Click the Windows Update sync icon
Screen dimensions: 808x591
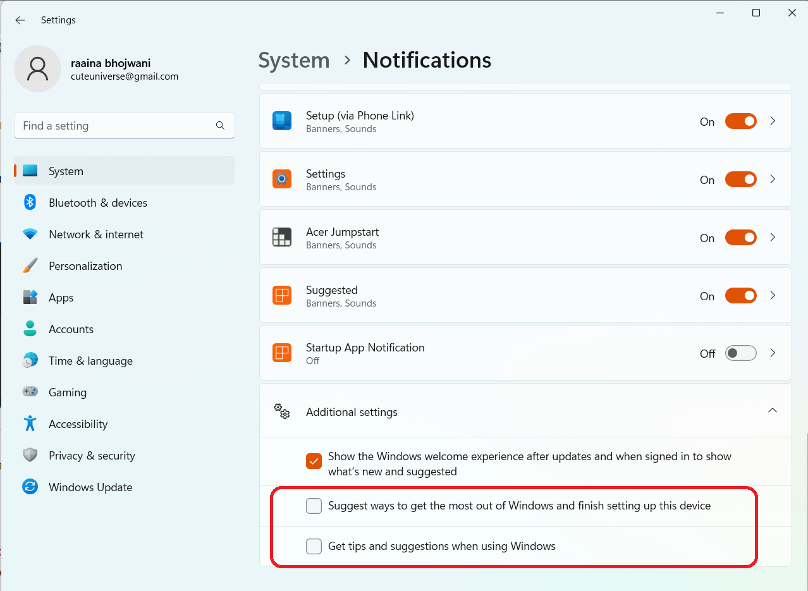30,487
